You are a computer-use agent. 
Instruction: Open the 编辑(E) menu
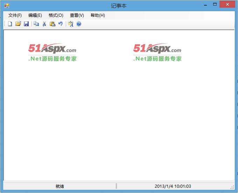pos(35,15)
